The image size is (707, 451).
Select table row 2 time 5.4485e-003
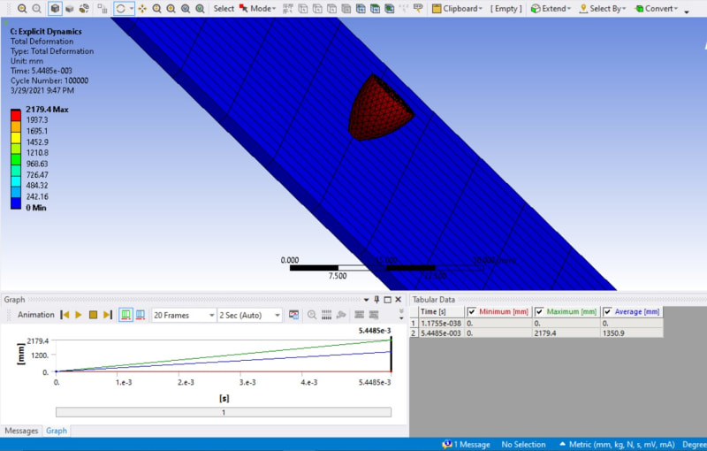[x=440, y=333]
